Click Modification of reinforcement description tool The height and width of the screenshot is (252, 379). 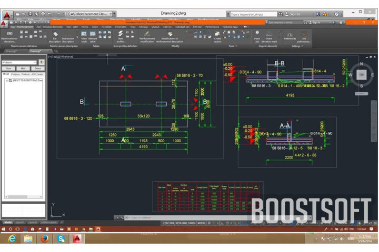[x=169, y=37]
